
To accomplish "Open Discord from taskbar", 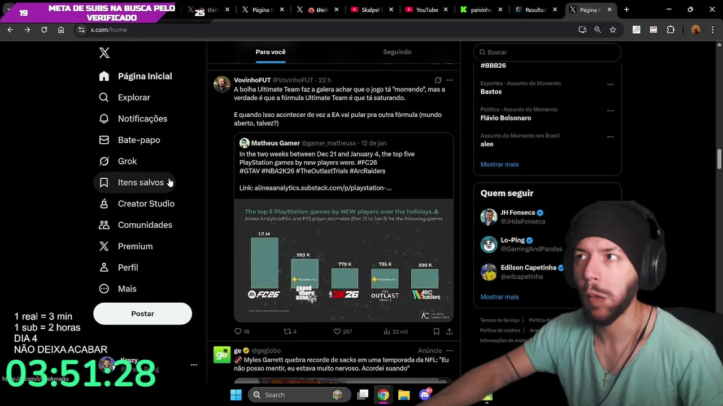I will click(425, 395).
